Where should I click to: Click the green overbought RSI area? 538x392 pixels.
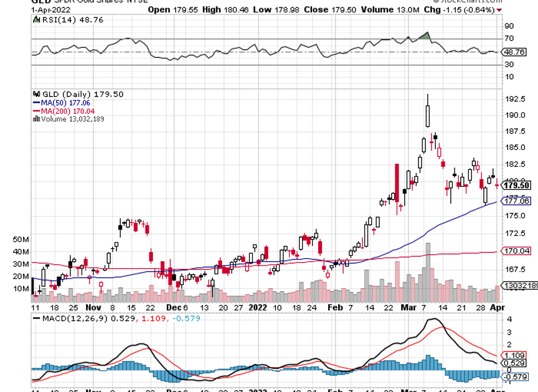[x=425, y=36]
